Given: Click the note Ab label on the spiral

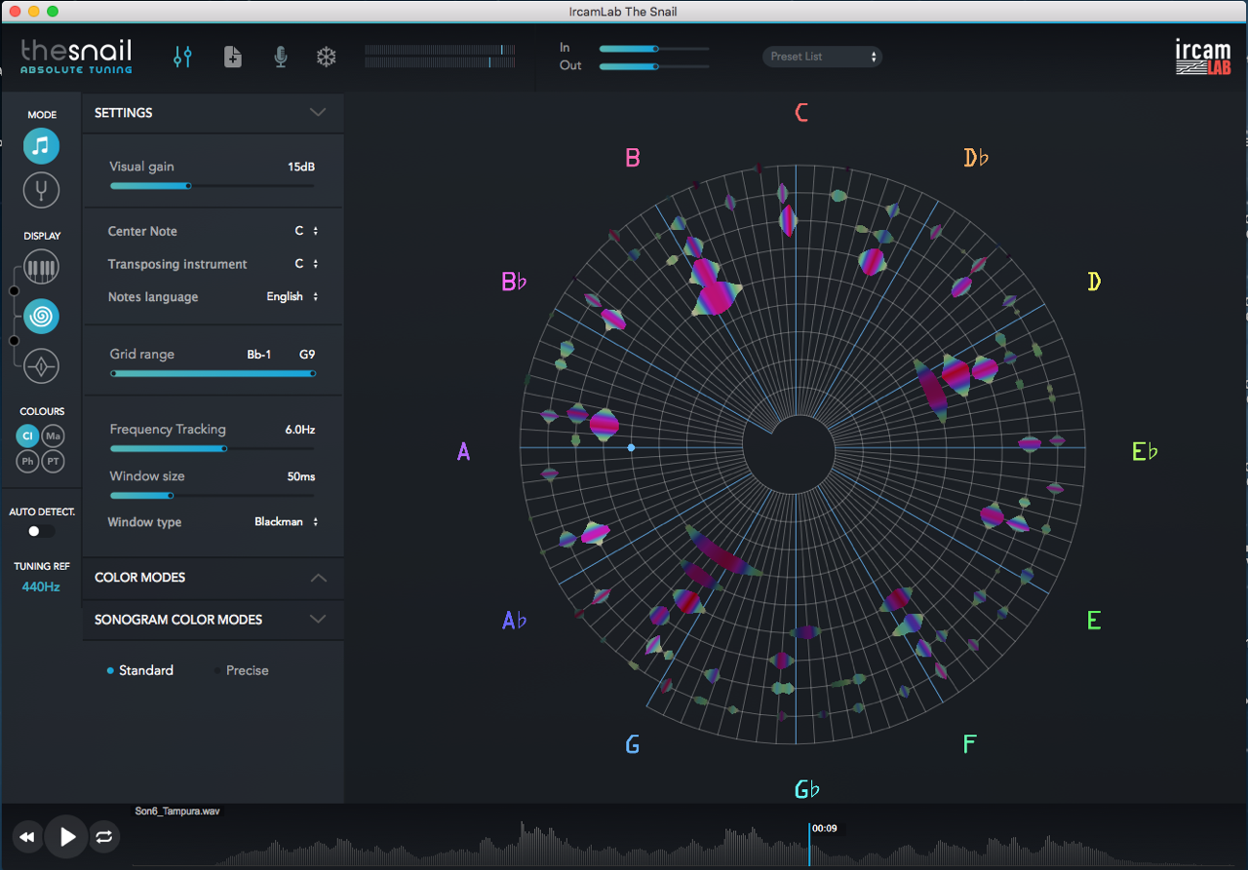Looking at the screenshot, I should tap(514, 620).
